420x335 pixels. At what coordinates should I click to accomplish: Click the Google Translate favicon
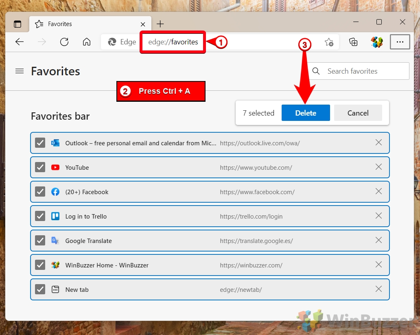(x=55, y=241)
